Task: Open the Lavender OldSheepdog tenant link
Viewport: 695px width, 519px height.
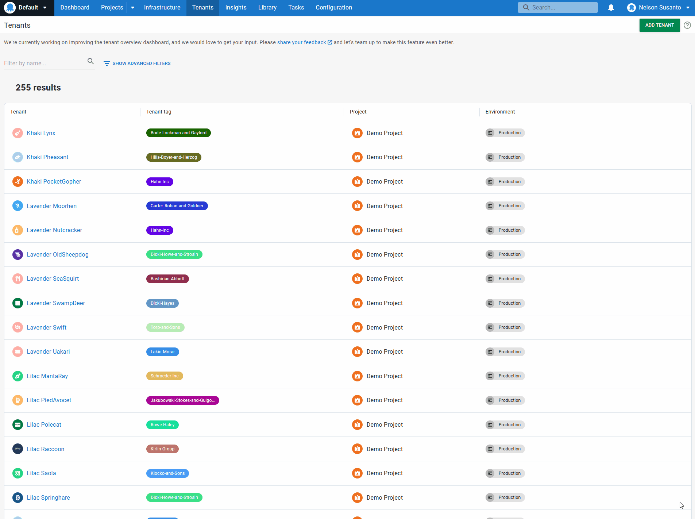Action: (58, 254)
